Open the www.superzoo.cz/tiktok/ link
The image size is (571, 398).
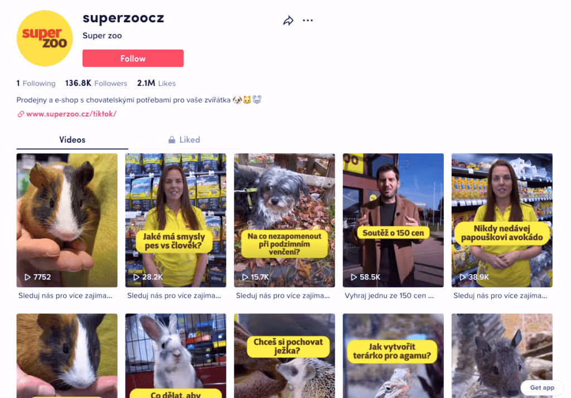(71, 114)
